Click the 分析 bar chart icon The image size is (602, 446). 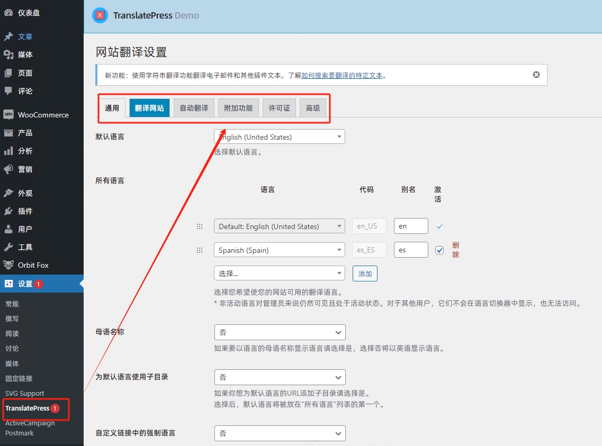tap(8, 151)
